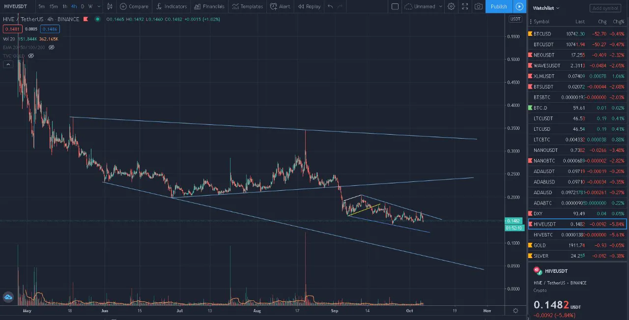Viewport: 629px width, 320px height.
Task: Click the Add symbol field
Action: [x=605, y=8]
